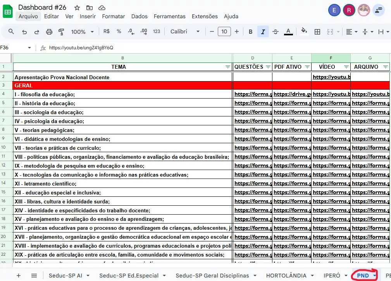391x281 pixels.
Task: Click the print icon
Action: 49,32
